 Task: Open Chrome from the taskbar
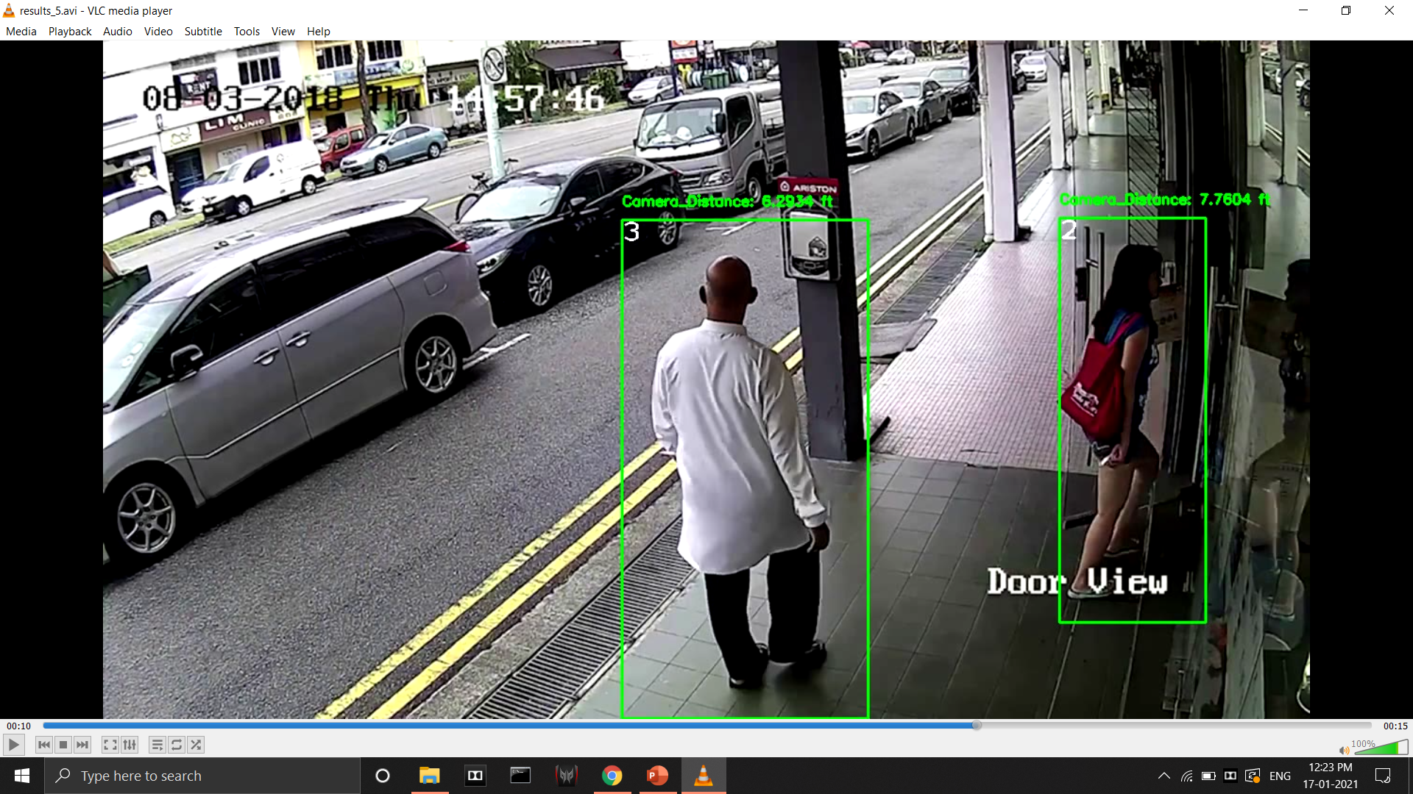612,776
